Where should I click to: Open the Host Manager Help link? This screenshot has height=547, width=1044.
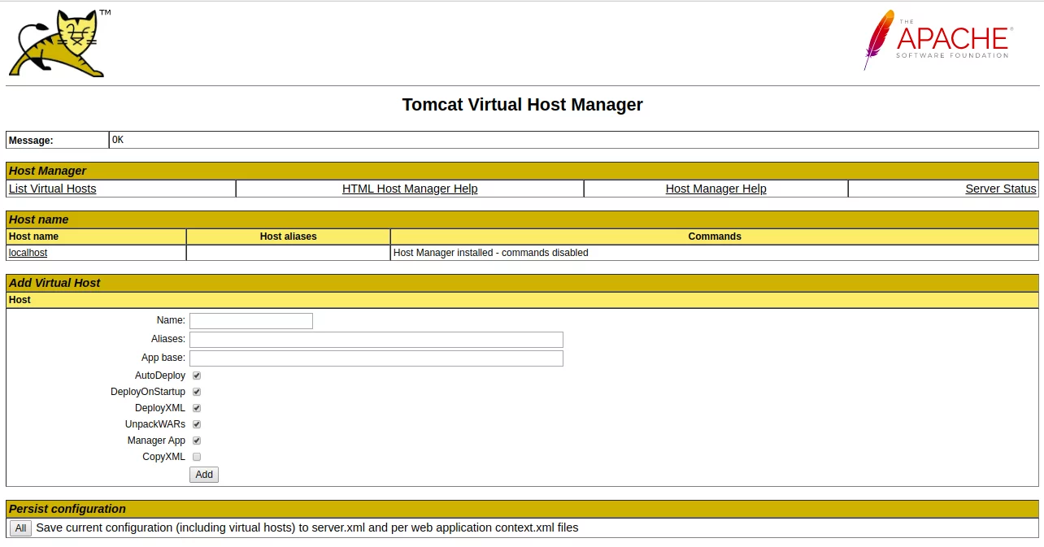point(716,189)
